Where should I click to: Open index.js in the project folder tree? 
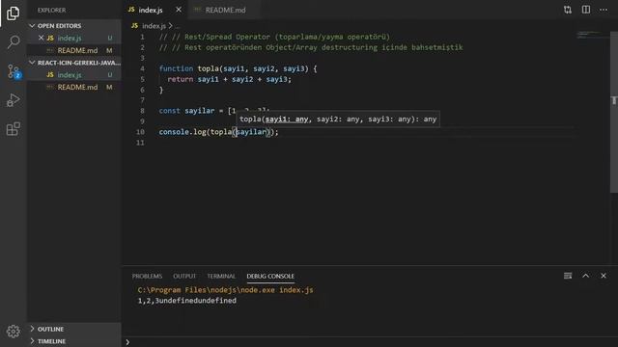coord(74,75)
